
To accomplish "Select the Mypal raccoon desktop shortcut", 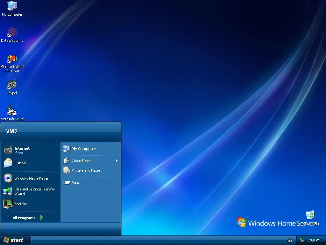I will coord(12,87).
